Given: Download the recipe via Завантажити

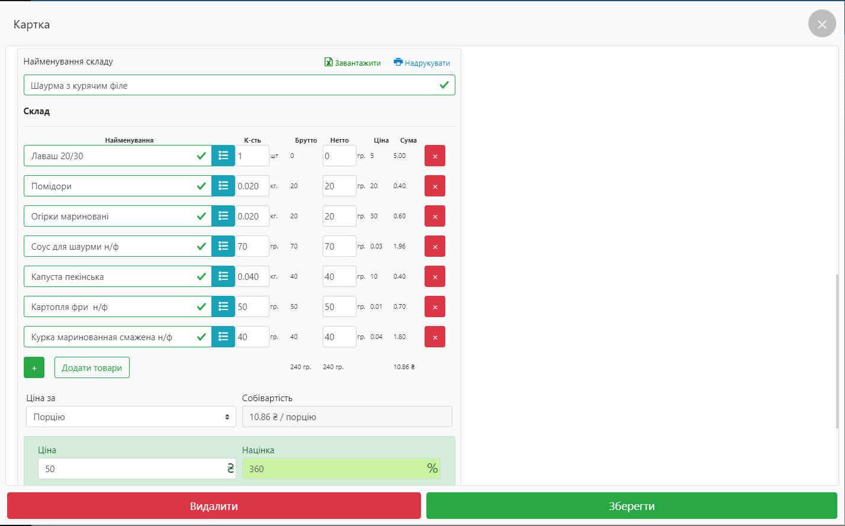Looking at the screenshot, I should [x=352, y=63].
